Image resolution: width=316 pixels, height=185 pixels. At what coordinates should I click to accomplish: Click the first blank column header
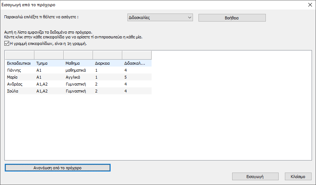(19, 55)
